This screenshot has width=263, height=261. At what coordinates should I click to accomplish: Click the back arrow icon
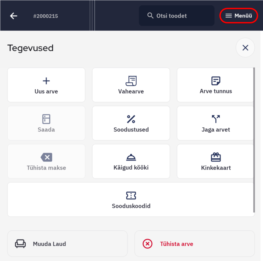pyautogui.click(x=13, y=16)
